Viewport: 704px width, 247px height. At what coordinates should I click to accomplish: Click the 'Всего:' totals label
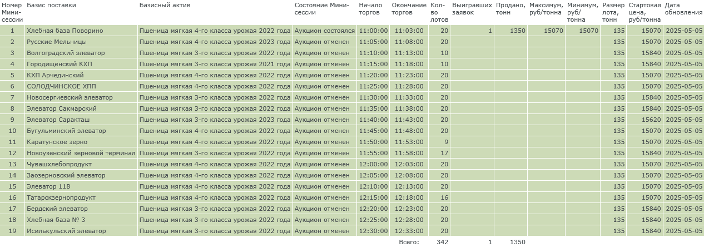pyautogui.click(x=409, y=242)
